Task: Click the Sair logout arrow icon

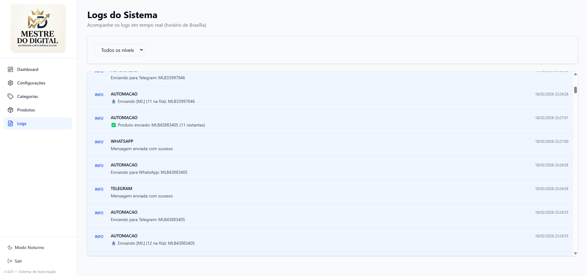Action: tap(10, 261)
